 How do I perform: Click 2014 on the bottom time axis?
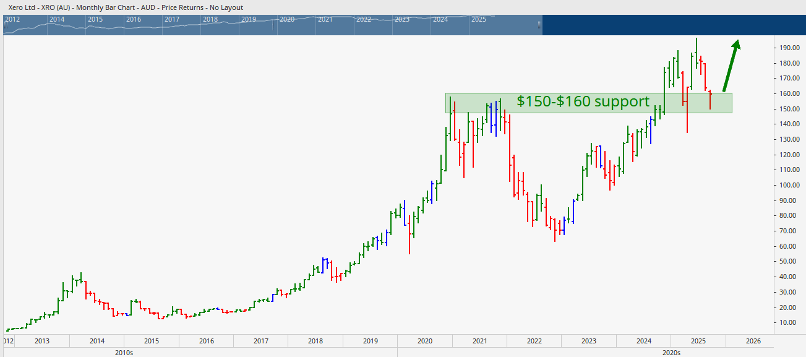(x=97, y=341)
